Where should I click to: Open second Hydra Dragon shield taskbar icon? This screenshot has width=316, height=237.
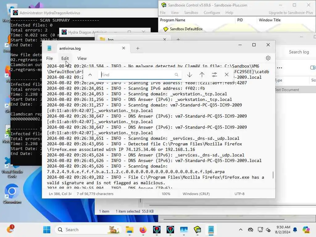coord(170,230)
